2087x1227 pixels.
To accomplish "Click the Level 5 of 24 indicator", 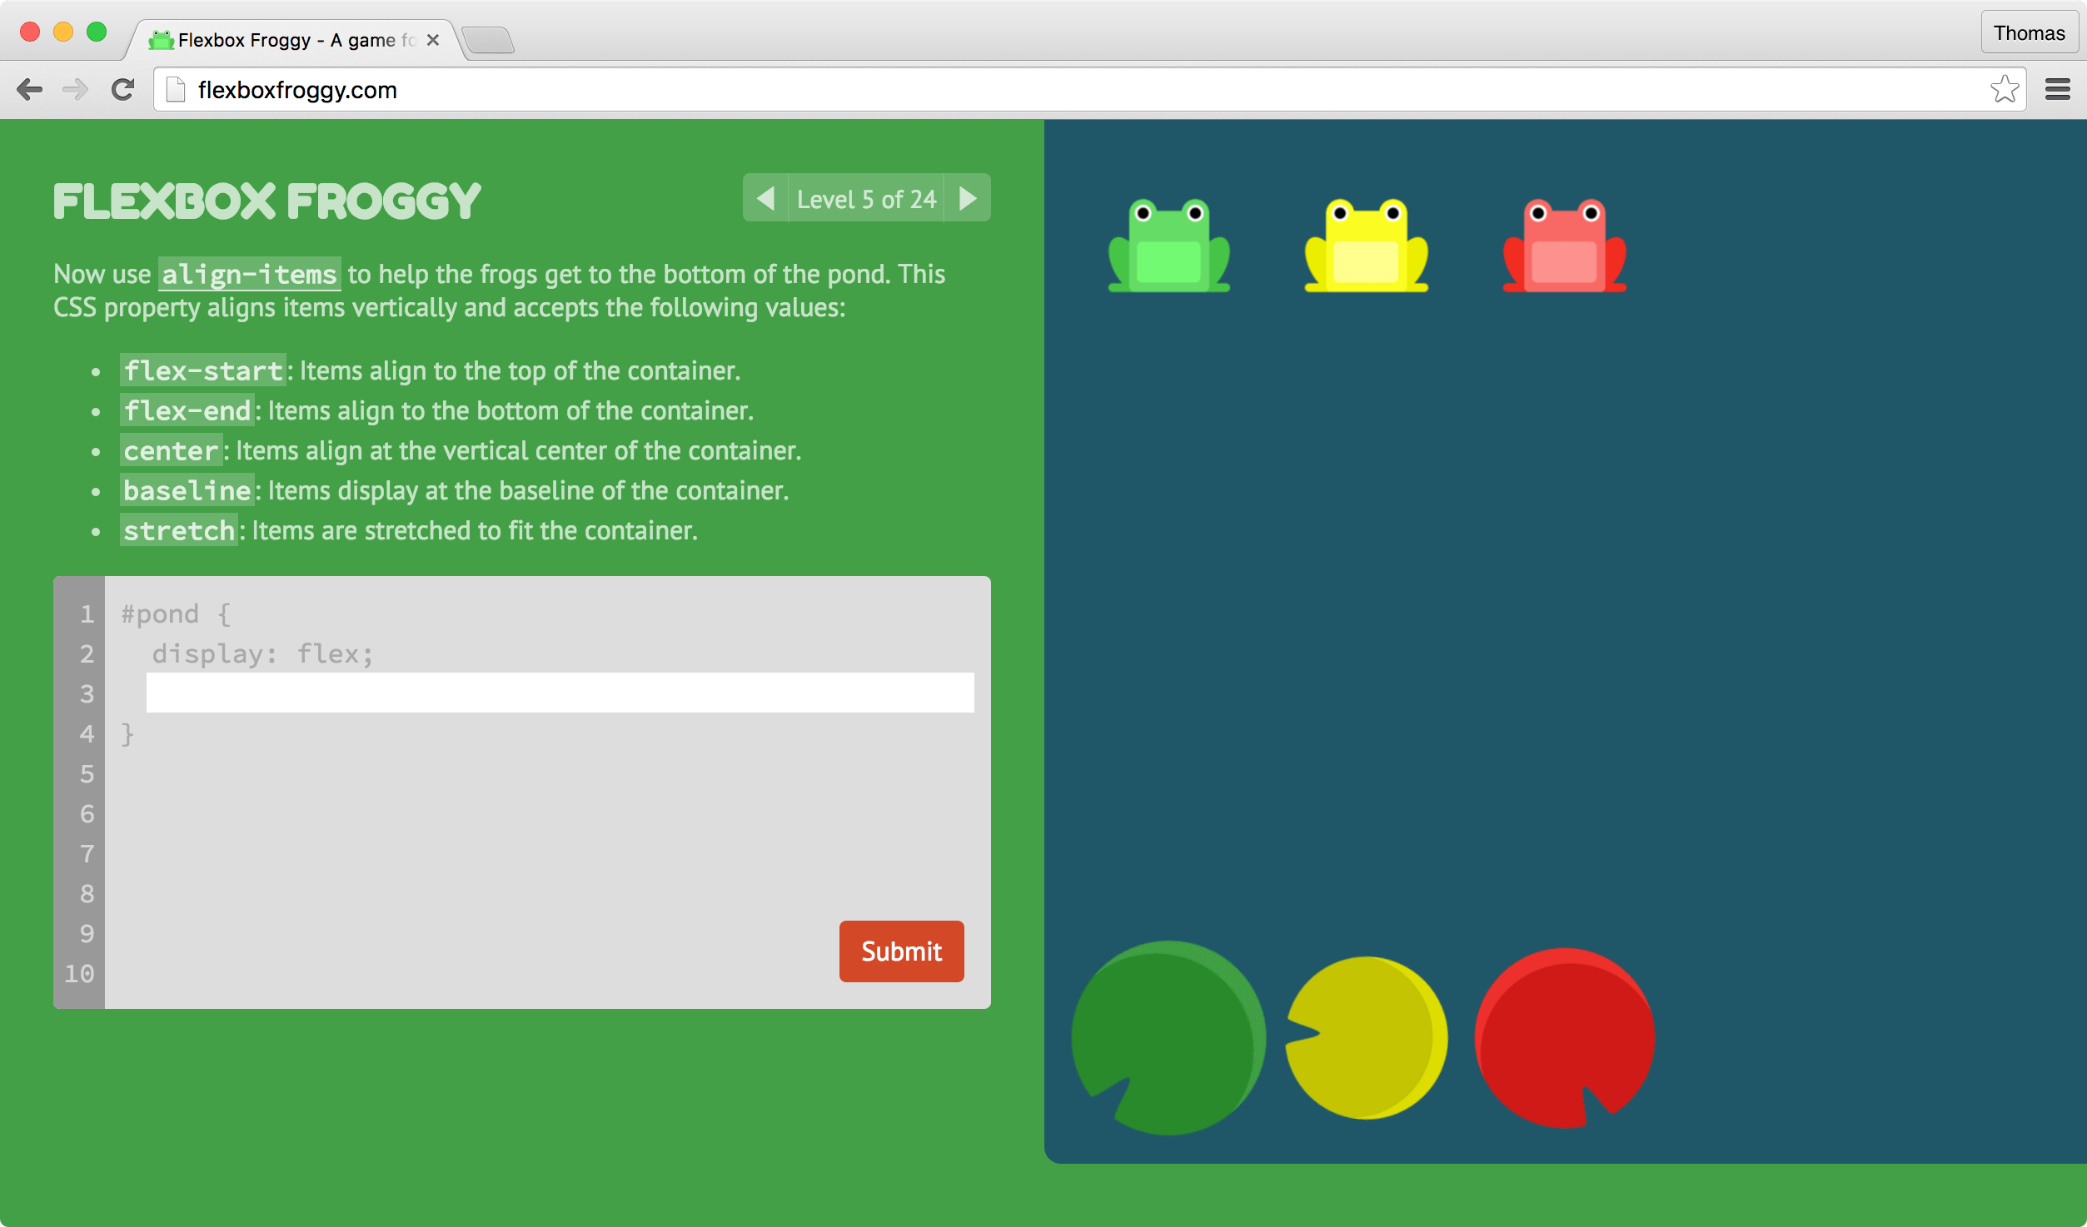I will click(867, 199).
